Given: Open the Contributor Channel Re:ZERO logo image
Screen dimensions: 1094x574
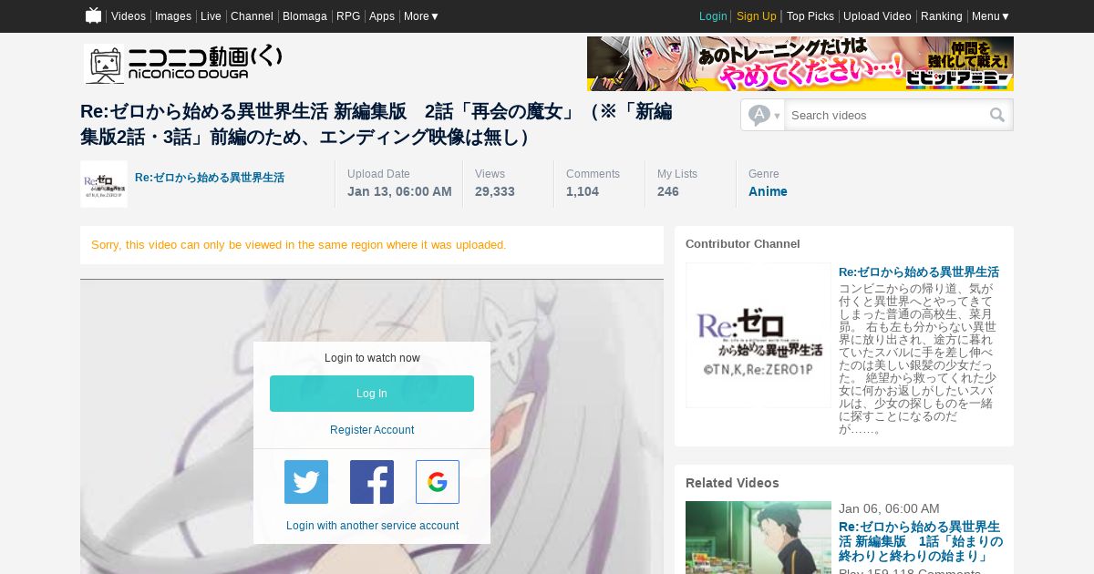Looking at the screenshot, I should (x=759, y=335).
